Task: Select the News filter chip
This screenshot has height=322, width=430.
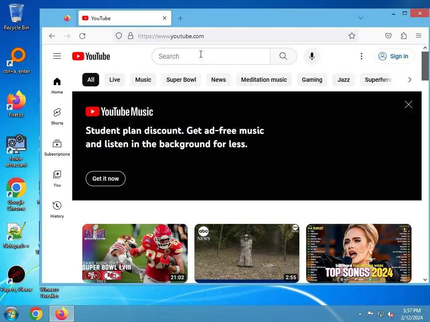Action: click(x=218, y=80)
